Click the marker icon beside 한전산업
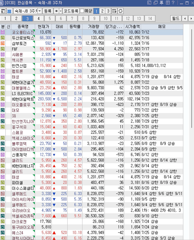Screen dimensions: 194x240 tap(3, 65)
